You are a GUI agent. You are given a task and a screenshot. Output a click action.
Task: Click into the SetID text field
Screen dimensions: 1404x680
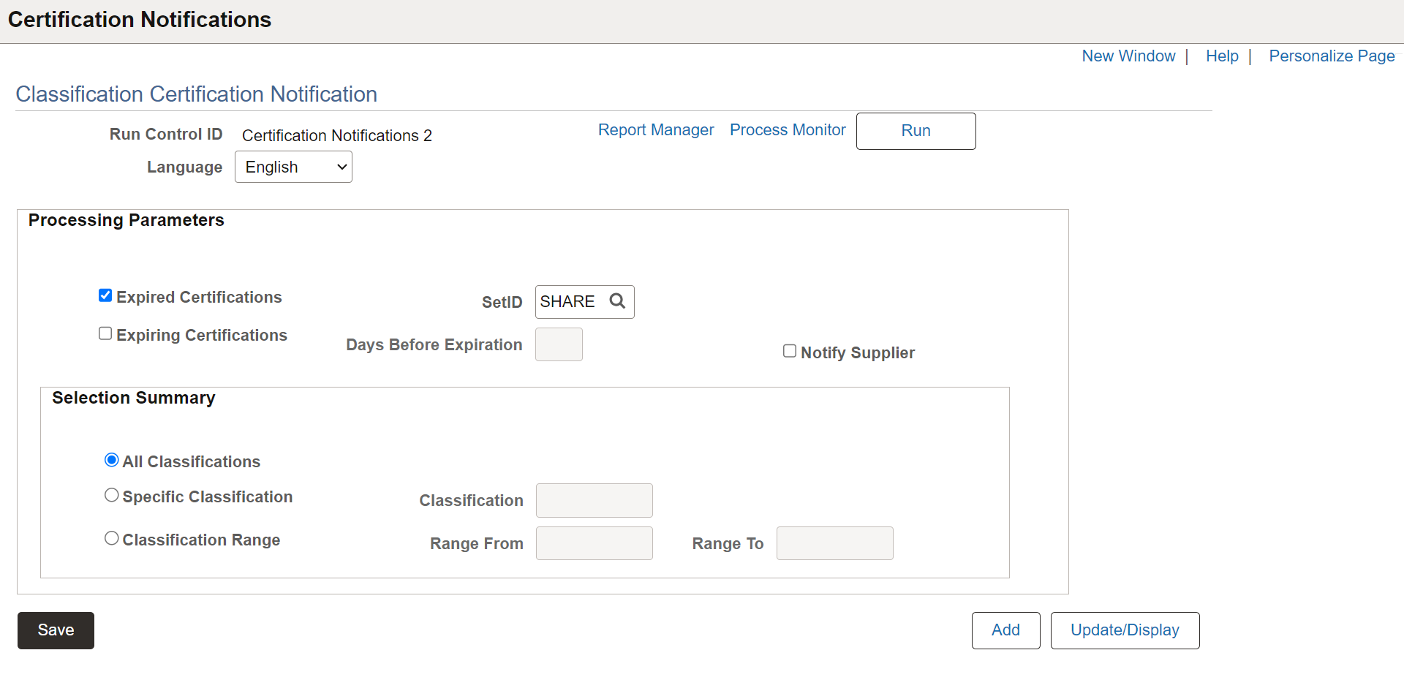tap(571, 302)
